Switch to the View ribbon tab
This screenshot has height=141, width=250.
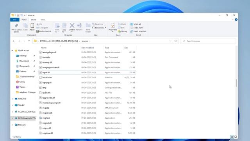click(x=43, y=20)
